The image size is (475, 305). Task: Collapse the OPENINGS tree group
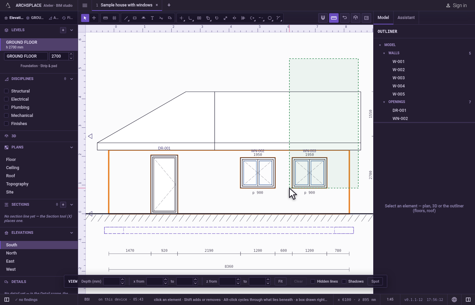click(x=384, y=102)
